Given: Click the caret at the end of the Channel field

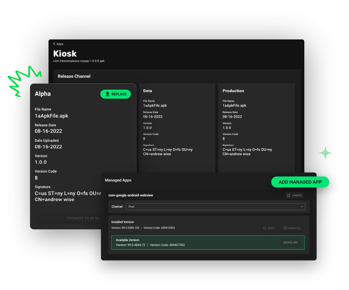Looking at the screenshot, I should [302, 207].
